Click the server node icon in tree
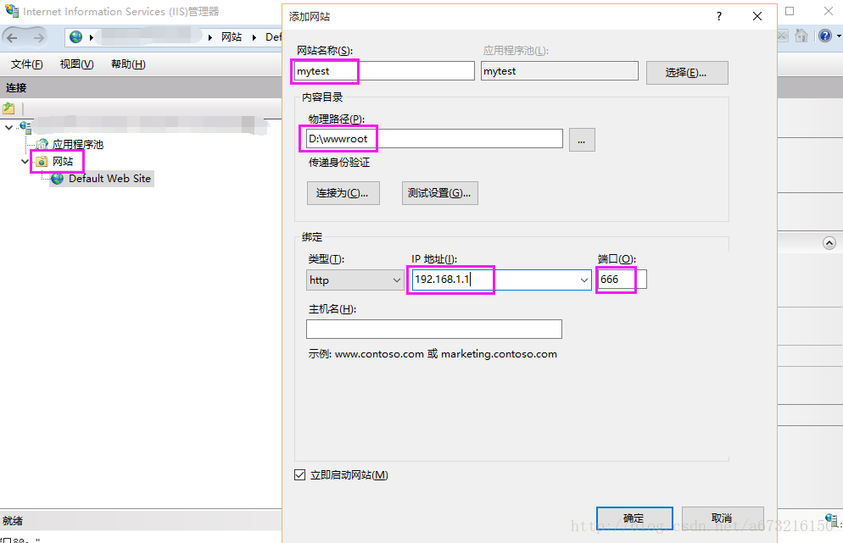 [25, 127]
